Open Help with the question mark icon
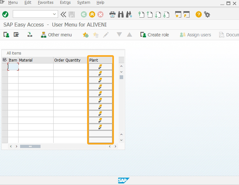This screenshot has height=185, width=239. click(199, 14)
